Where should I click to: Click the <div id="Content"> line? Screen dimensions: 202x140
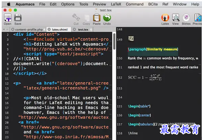tap(36, 35)
